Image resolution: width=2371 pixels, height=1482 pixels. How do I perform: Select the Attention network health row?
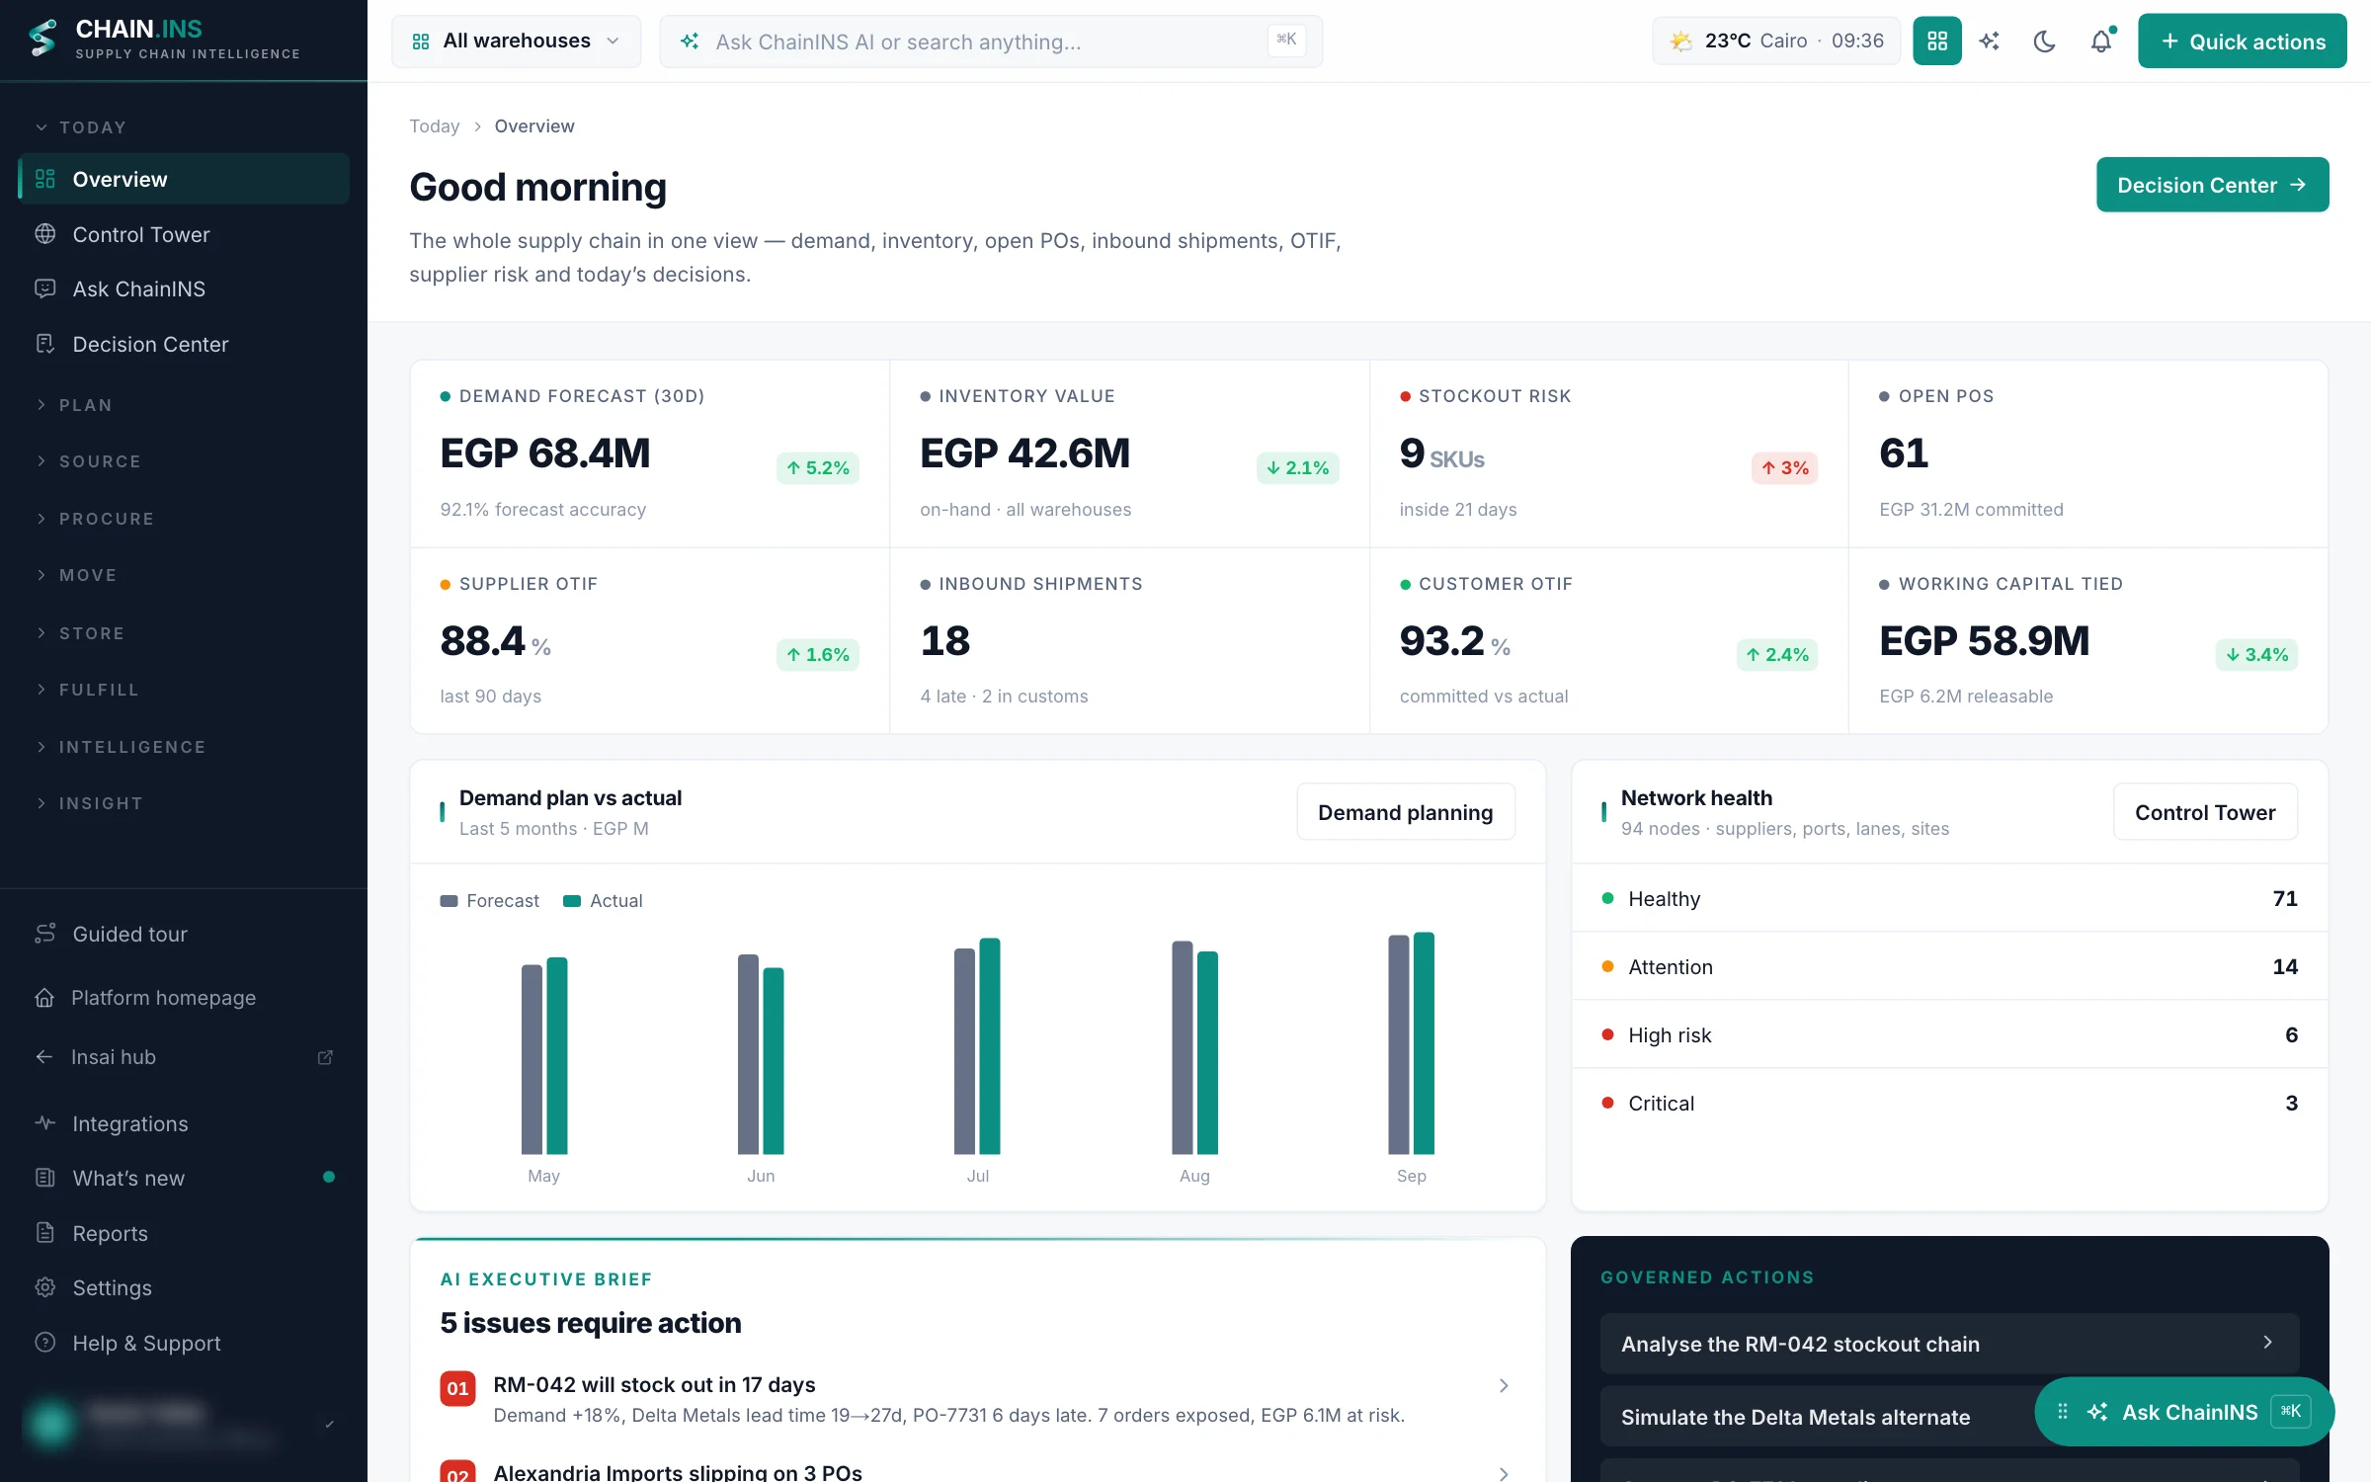tap(1949, 966)
